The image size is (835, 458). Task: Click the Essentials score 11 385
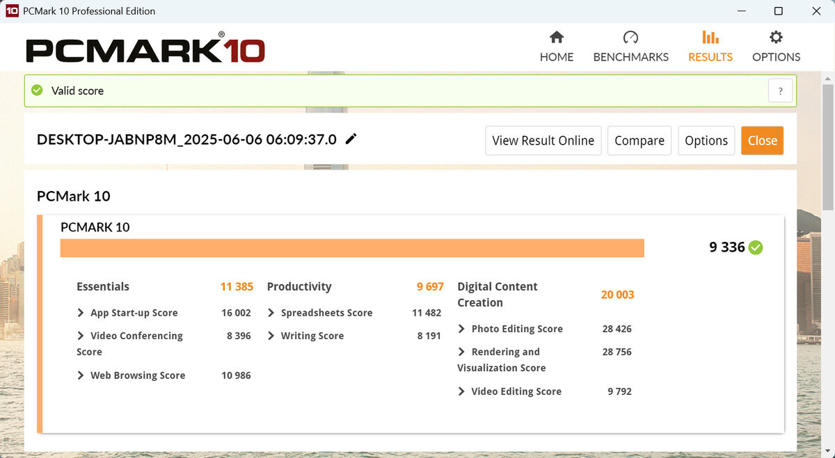point(237,286)
